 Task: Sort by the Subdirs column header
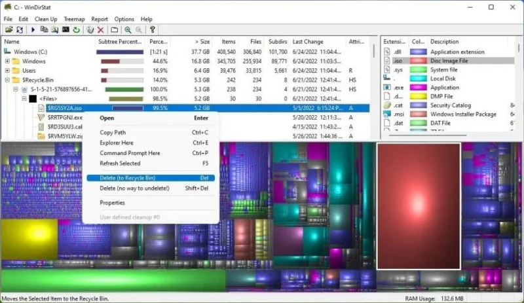point(276,41)
